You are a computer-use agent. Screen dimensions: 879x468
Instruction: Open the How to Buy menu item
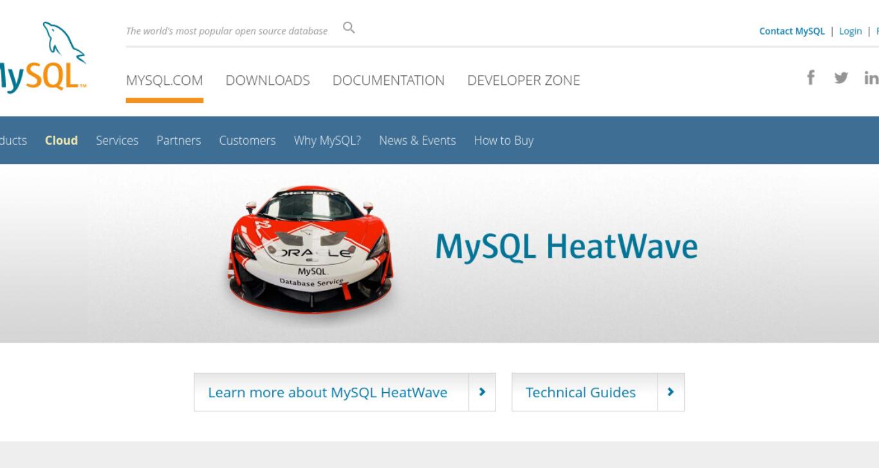(x=504, y=140)
